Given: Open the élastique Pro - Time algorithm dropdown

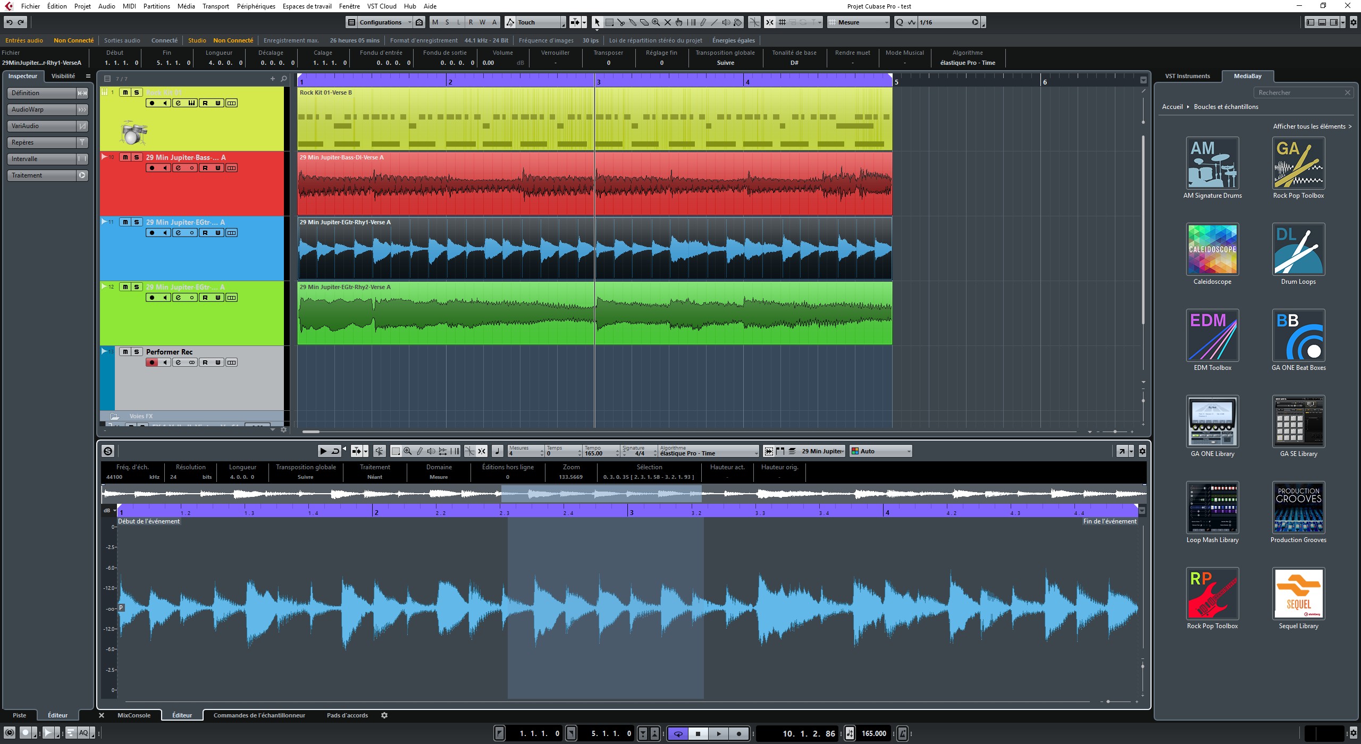Looking at the screenshot, I should coord(708,451).
